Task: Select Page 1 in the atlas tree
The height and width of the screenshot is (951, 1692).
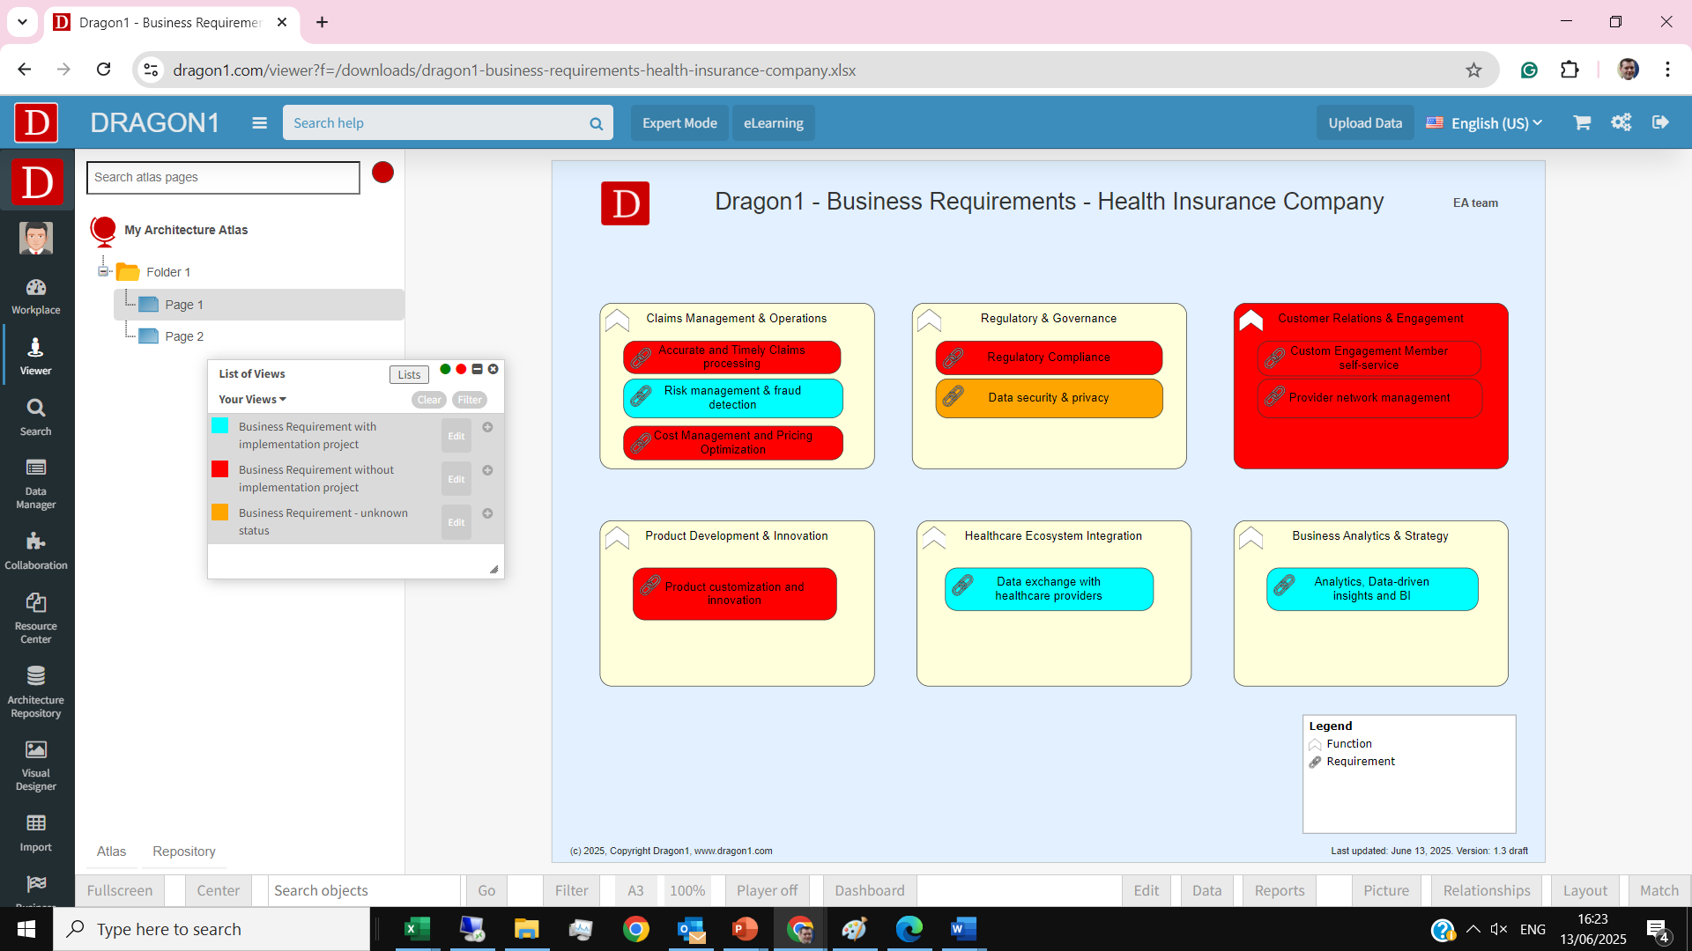Action: coord(259,305)
